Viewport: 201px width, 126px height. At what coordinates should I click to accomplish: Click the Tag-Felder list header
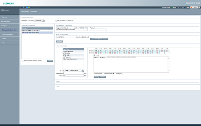[x=73, y=49]
